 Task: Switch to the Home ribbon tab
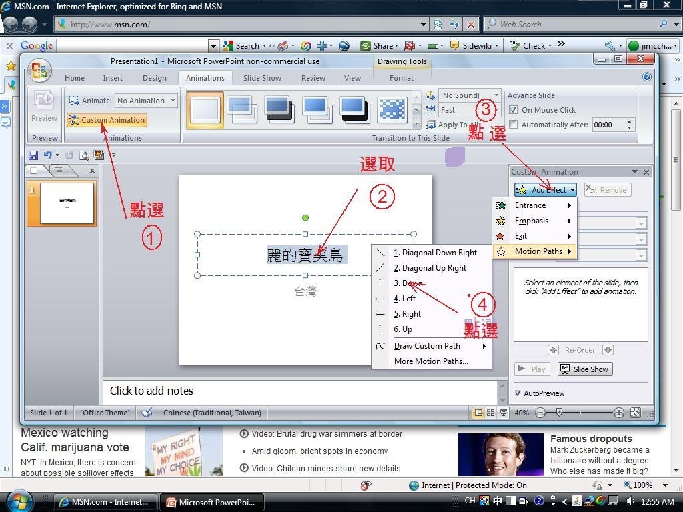75,78
